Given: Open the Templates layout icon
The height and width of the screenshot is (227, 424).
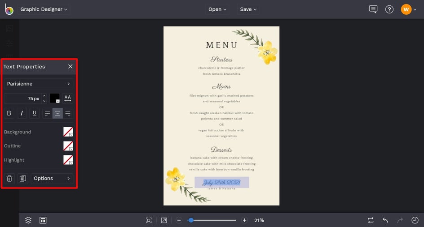Looking at the screenshot, I should (43, 220).
